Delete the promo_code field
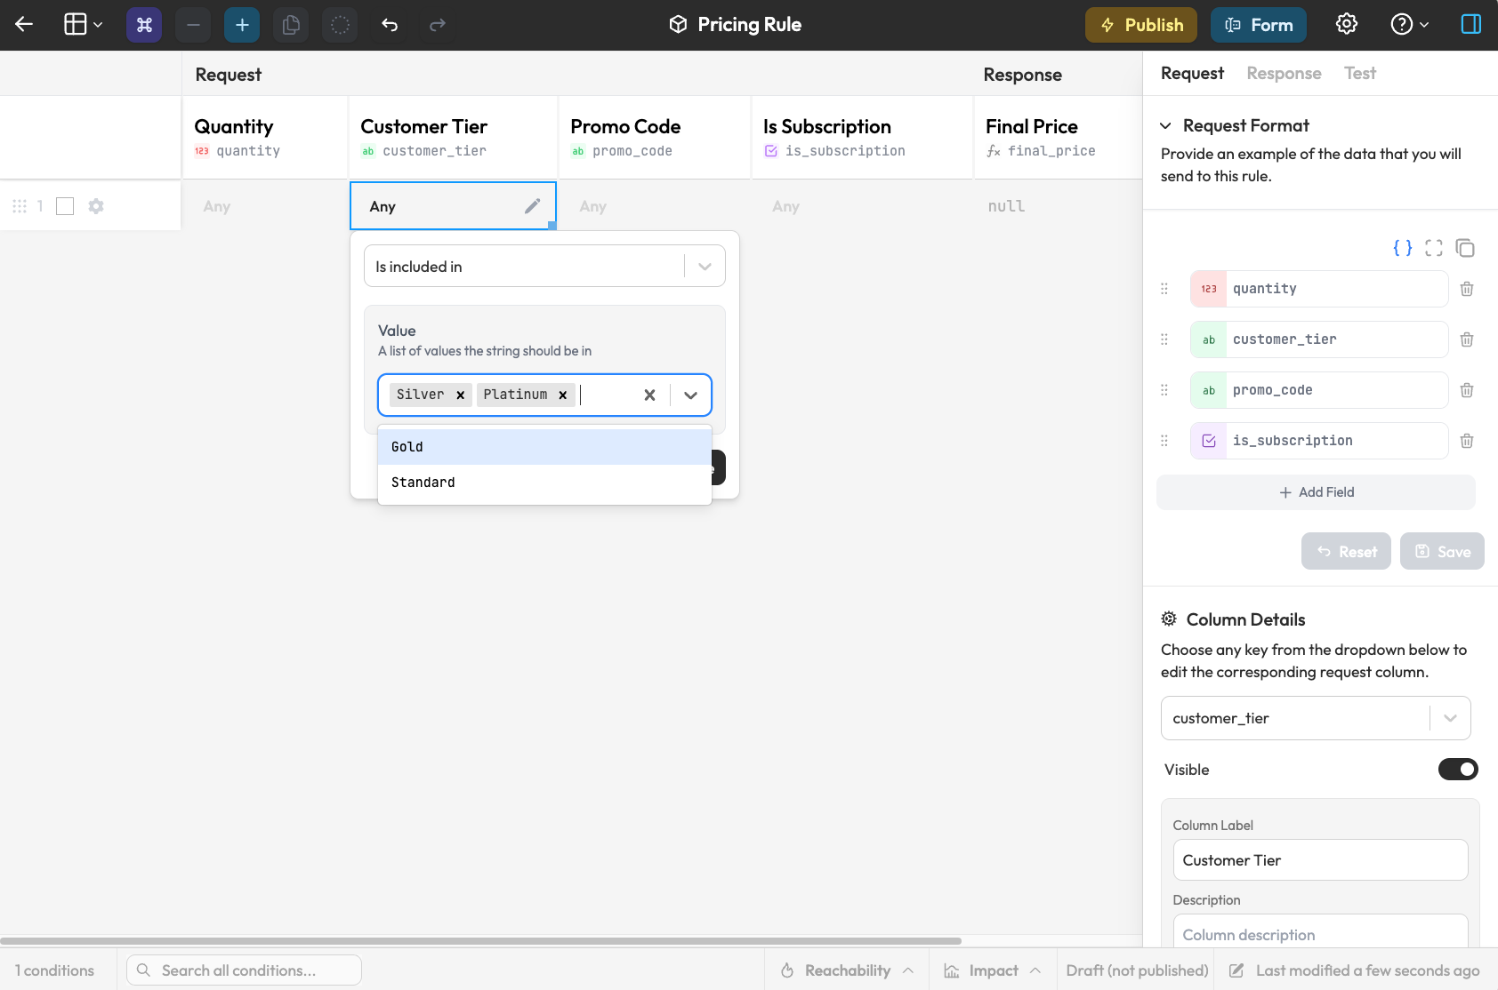 click(1467, 390)
